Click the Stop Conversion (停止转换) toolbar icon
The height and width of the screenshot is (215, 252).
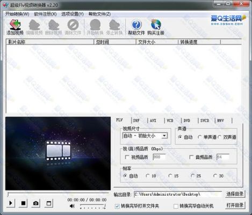tap(114, 27)
